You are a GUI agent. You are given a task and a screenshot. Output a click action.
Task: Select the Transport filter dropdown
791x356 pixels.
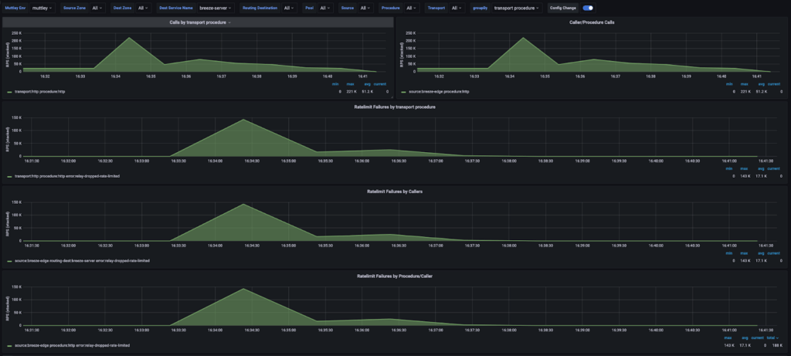tap(457, 8)
